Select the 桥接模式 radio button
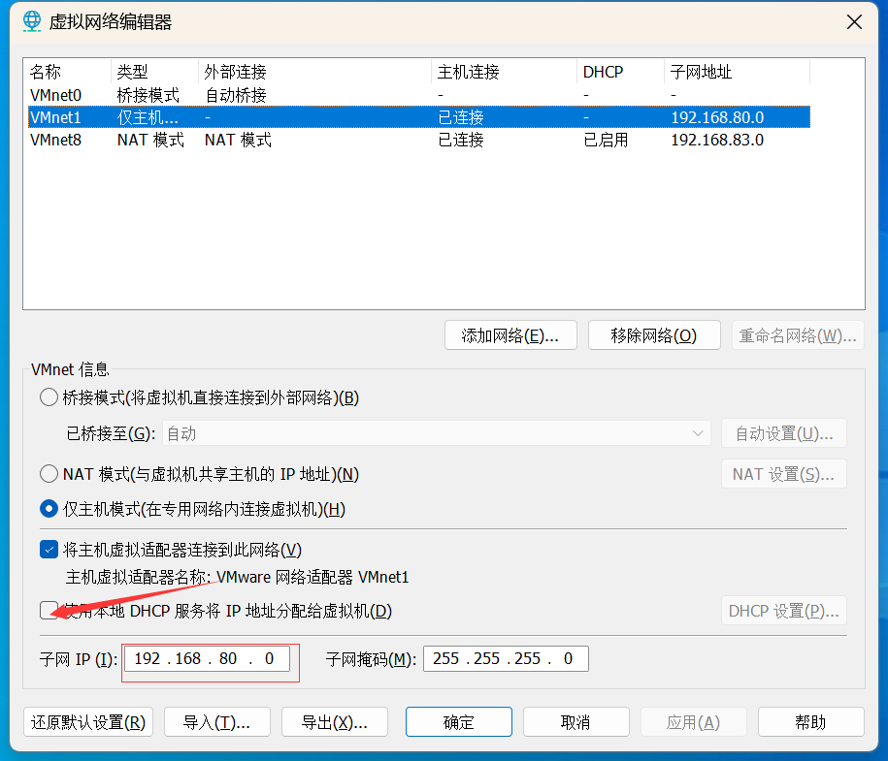Image resolution: width=888 pixels, height=761 pixels. tap(49, 397)
